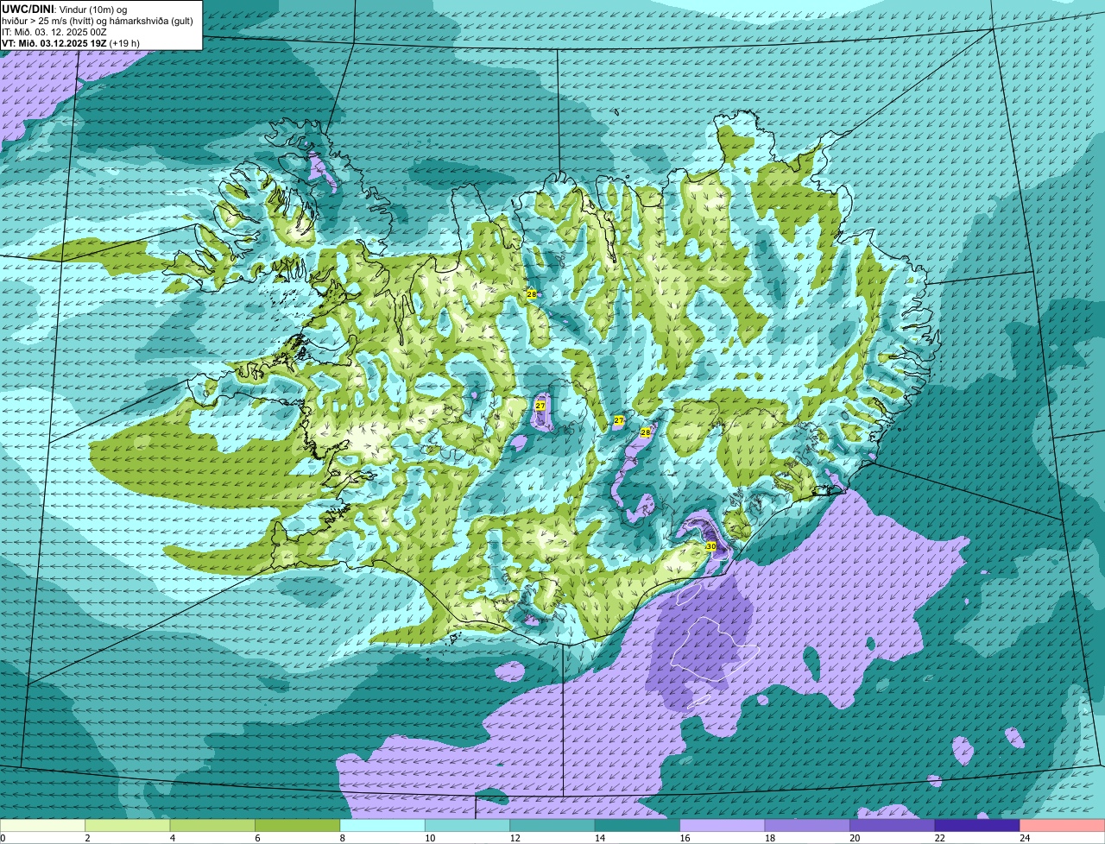Screen dimensions: 1105x844
Task: Click the line "hviður > 25 m/s (hvítt) og hámarkshviða (gult)"
Action: click(98, 21)
